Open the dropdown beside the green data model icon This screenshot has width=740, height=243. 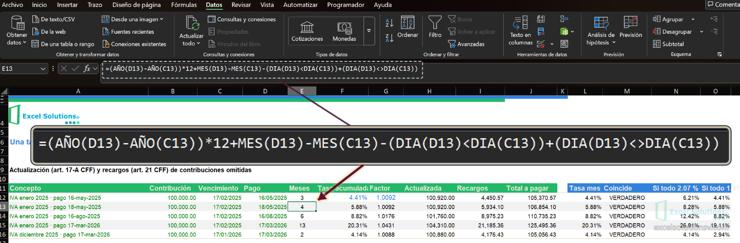coord(573,32)
